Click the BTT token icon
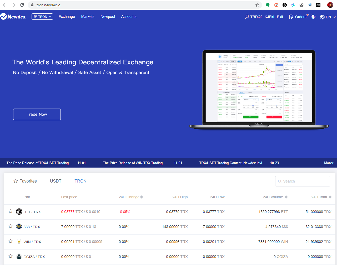337x265 pixels. tap(19, 211)
